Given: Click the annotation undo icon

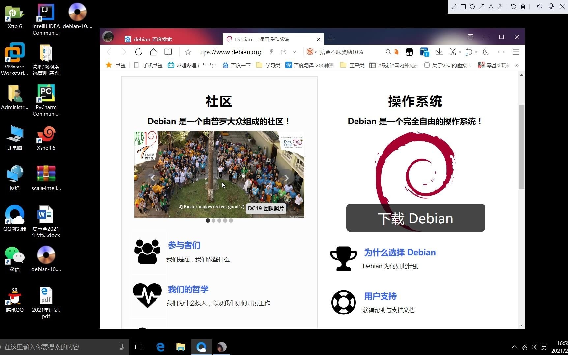Looking at the screenshot, I should pos(513,7).
